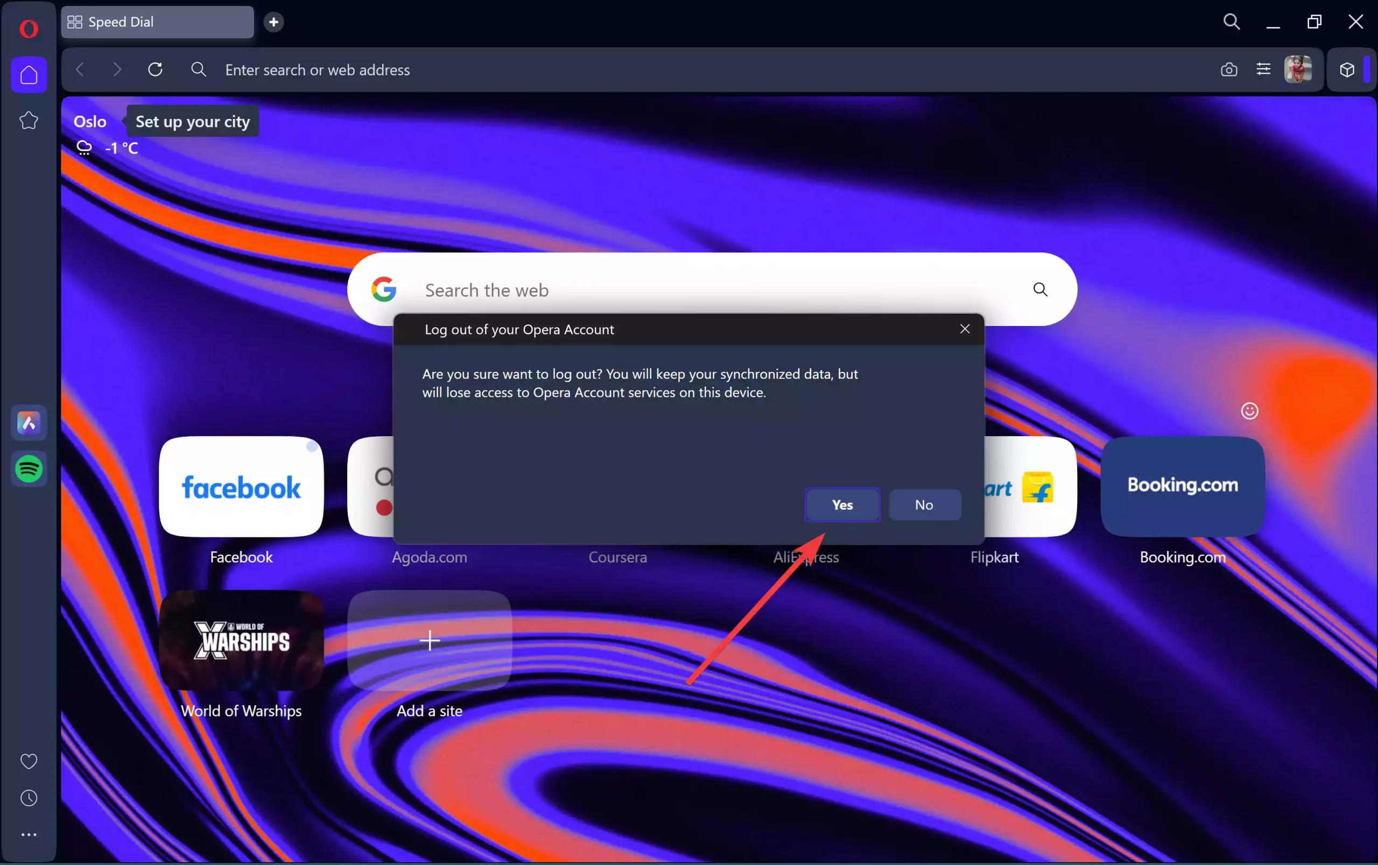Expand the sidebar setup three-dots menu
This screenshot has width=1378, height=865.
click(29, 835)
